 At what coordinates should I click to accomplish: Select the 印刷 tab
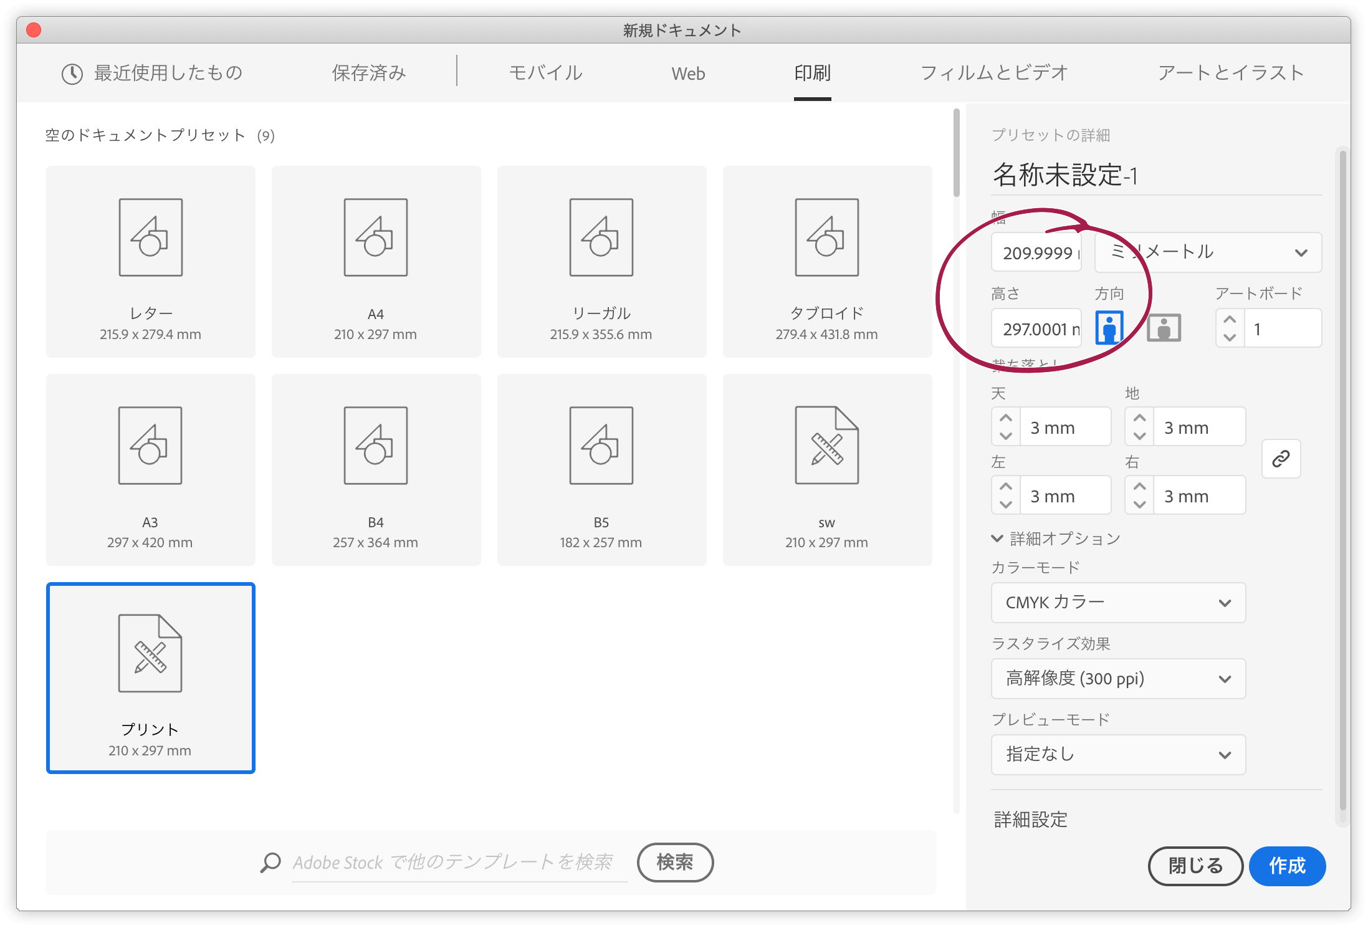[812, 74]
